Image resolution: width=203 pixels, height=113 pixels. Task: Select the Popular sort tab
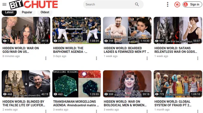pyautogui.click(x=27, y=12)
